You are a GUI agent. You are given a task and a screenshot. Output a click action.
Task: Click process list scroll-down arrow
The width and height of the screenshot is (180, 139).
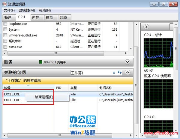pos(131,48)
